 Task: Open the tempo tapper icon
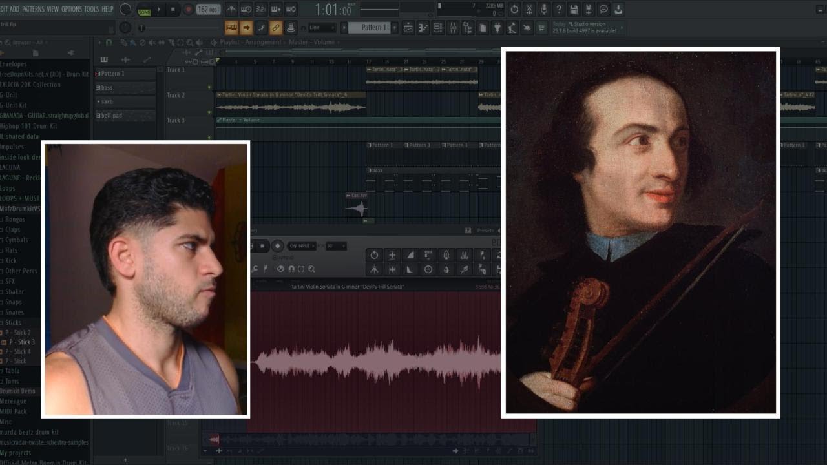pos(512,28)
